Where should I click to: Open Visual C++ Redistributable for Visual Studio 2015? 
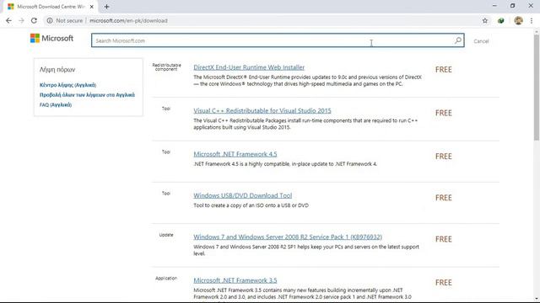coord(262,110)
